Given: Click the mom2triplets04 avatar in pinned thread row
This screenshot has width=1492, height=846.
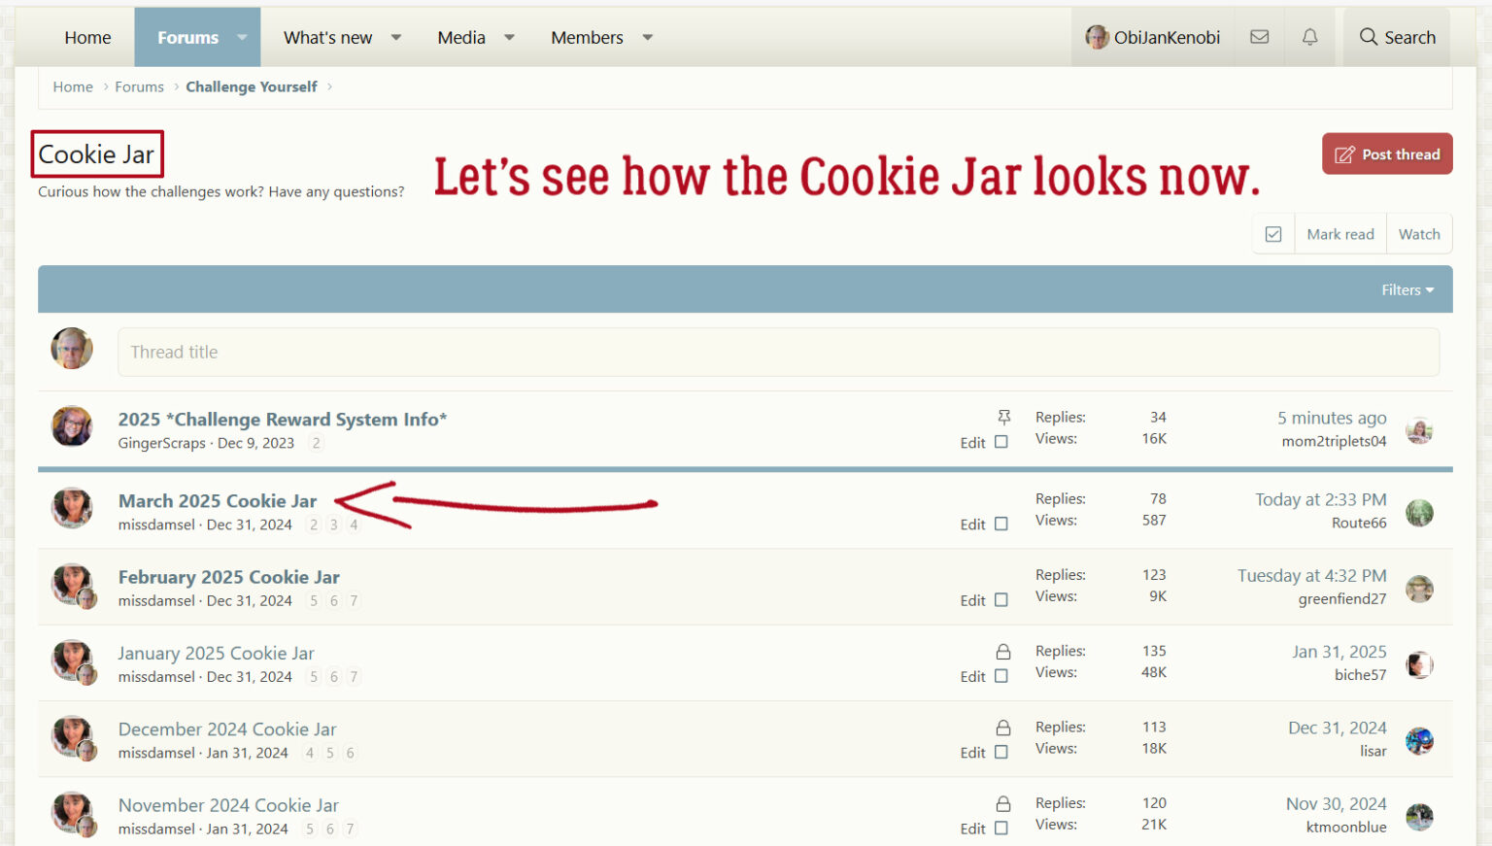Looking at the screenshot, I should click(x=1419, y=430).
